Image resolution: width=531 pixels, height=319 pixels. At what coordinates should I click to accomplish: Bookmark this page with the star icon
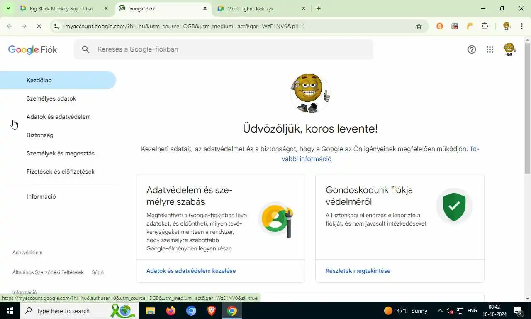coord(419,26)
